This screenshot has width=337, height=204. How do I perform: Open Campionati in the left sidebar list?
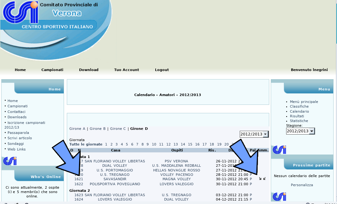[17, 106]
